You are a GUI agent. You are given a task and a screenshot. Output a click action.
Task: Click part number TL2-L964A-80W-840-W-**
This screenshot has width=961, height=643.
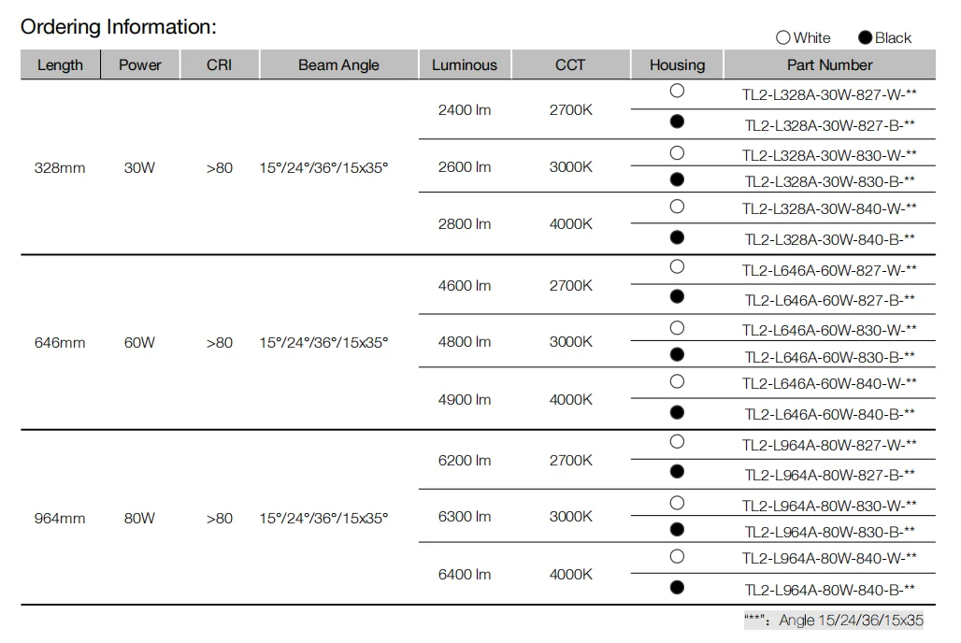(x=829, y=559)
